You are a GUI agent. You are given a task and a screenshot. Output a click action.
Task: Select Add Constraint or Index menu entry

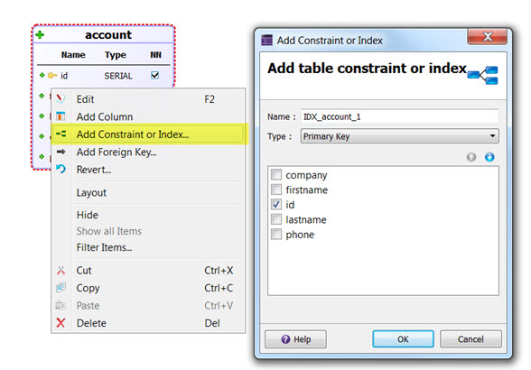tap(148, 134)
